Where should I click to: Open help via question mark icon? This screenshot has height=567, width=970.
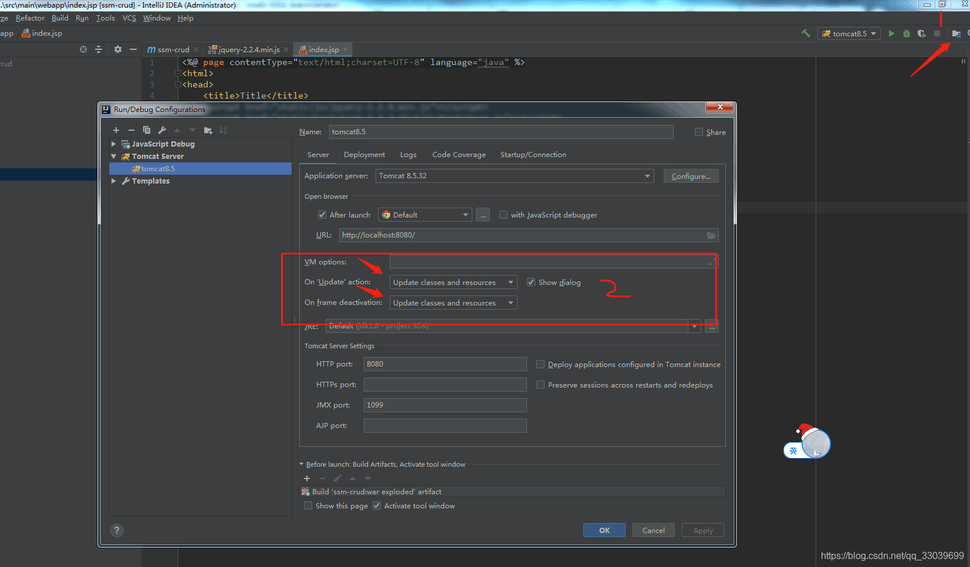click(x=117, y=531)
